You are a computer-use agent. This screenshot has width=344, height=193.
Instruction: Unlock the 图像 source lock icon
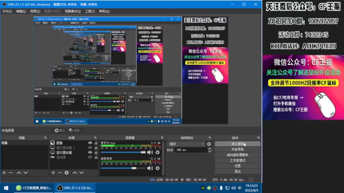pos(96,143)
